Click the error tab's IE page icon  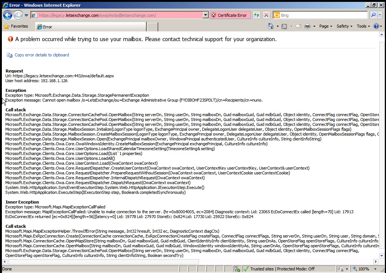[39, 27]
